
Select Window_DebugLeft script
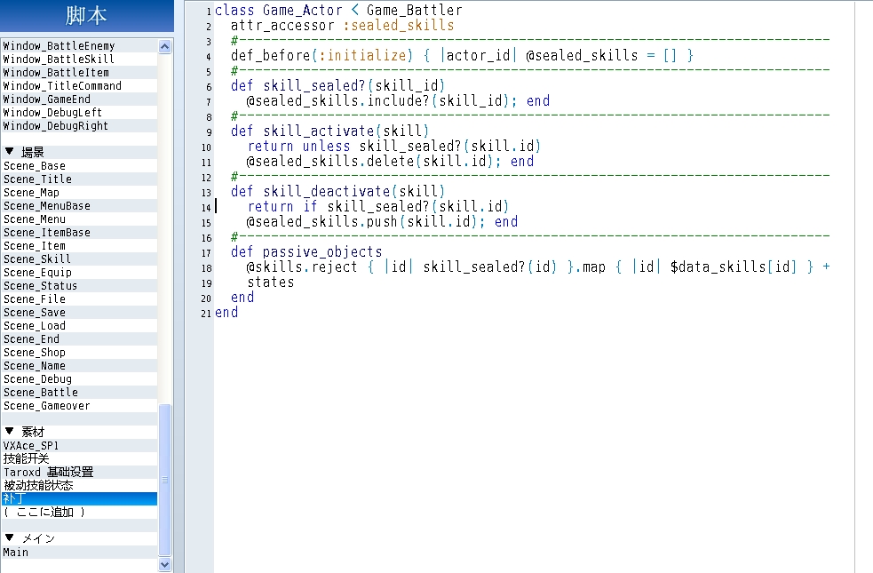click(80, 113)
